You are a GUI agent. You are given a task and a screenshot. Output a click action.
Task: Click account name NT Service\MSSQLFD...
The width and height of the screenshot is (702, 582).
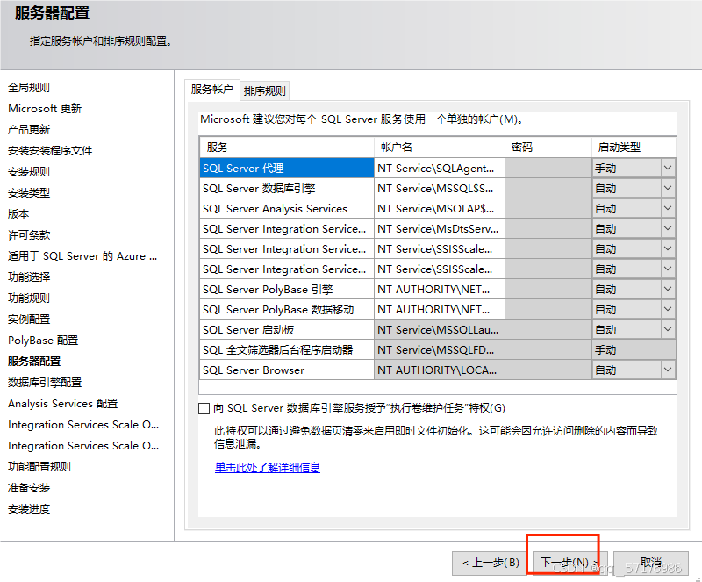pyautogui.click(x=440, y=349)
